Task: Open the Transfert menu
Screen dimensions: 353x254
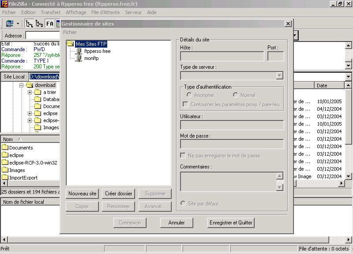Action: tap(51, 12)
